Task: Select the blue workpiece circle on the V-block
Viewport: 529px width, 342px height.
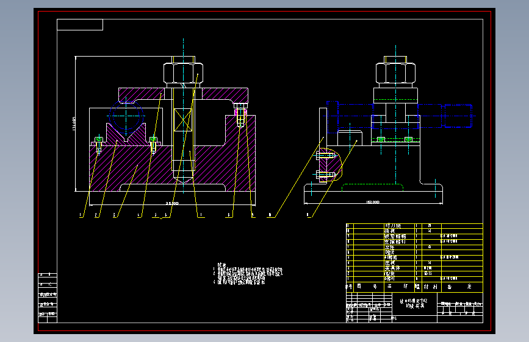Action: coord(126,116)
